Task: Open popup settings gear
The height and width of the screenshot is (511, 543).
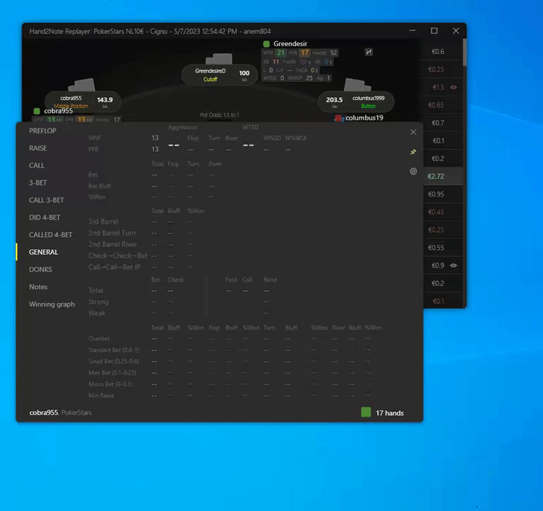Action: coord(413,171)
